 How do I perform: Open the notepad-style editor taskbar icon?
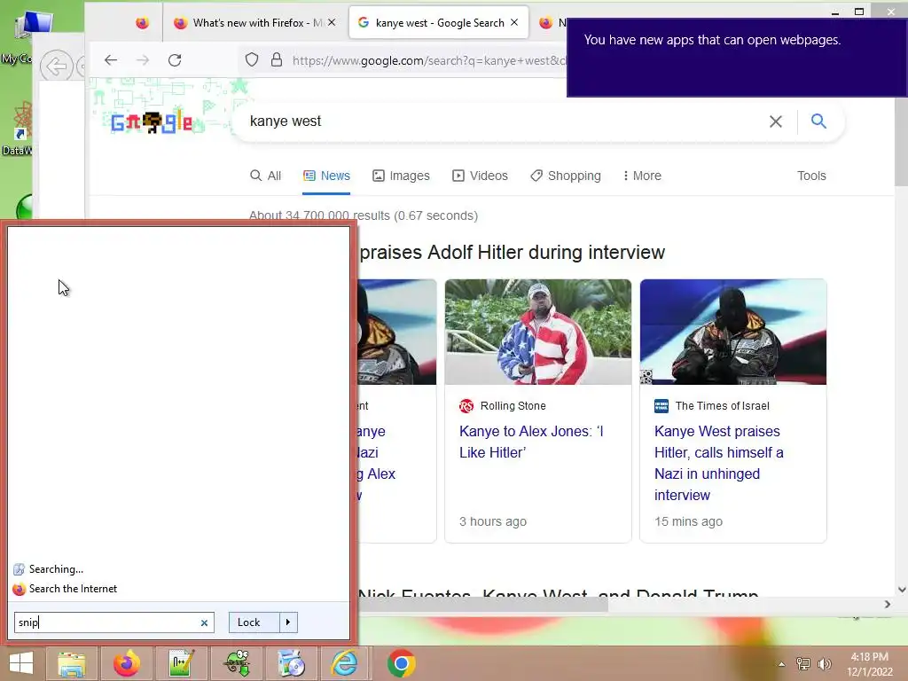pos(181,663)
